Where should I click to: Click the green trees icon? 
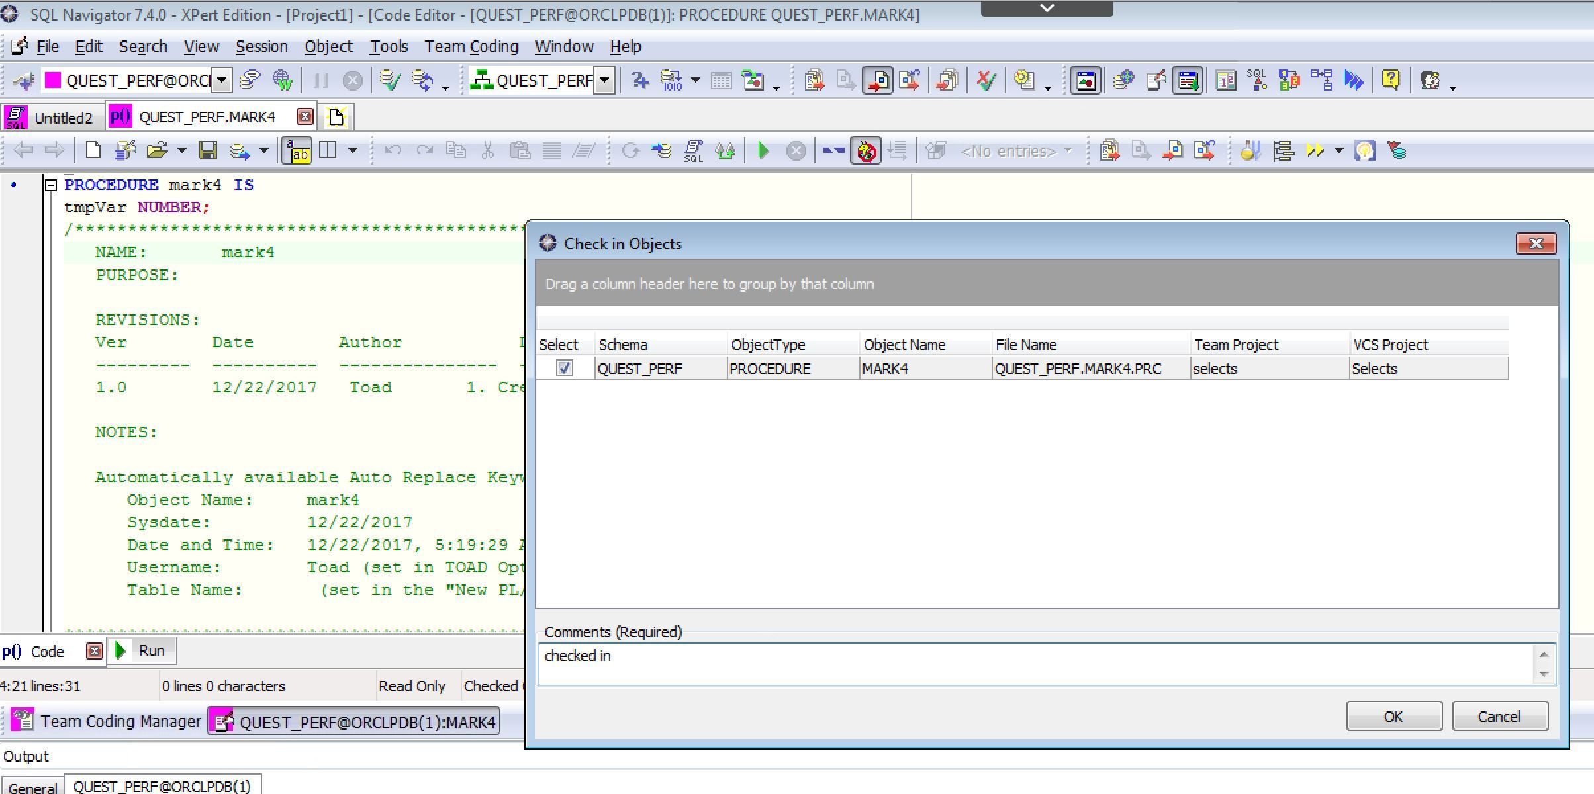click(726, 151)
